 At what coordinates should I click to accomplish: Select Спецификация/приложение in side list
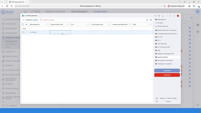(167, 34)
